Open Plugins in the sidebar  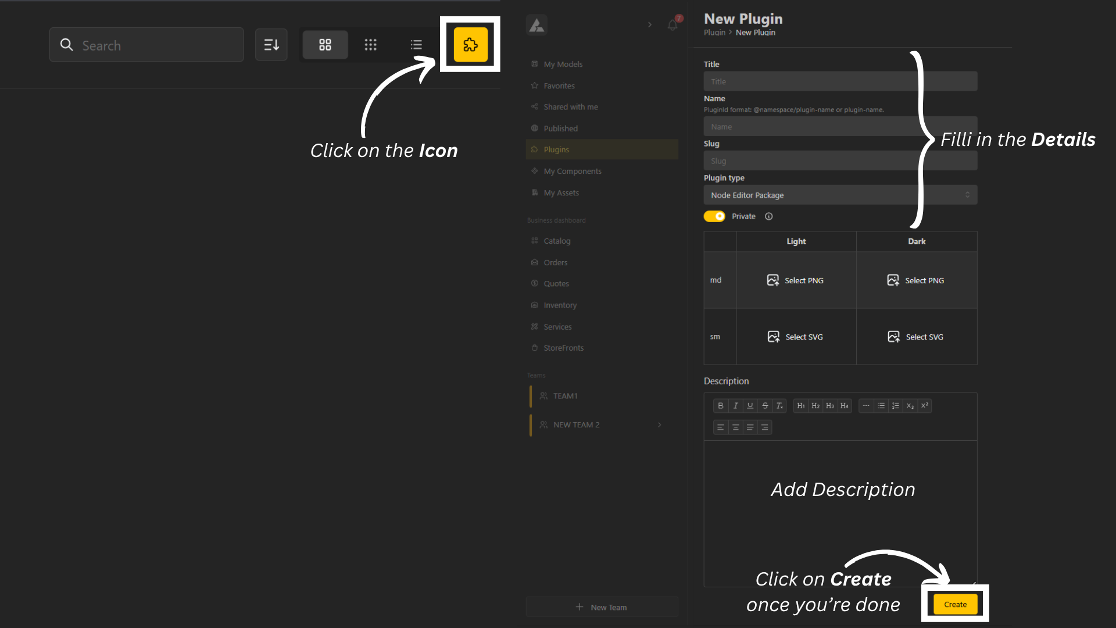click(x=556, y=150)
